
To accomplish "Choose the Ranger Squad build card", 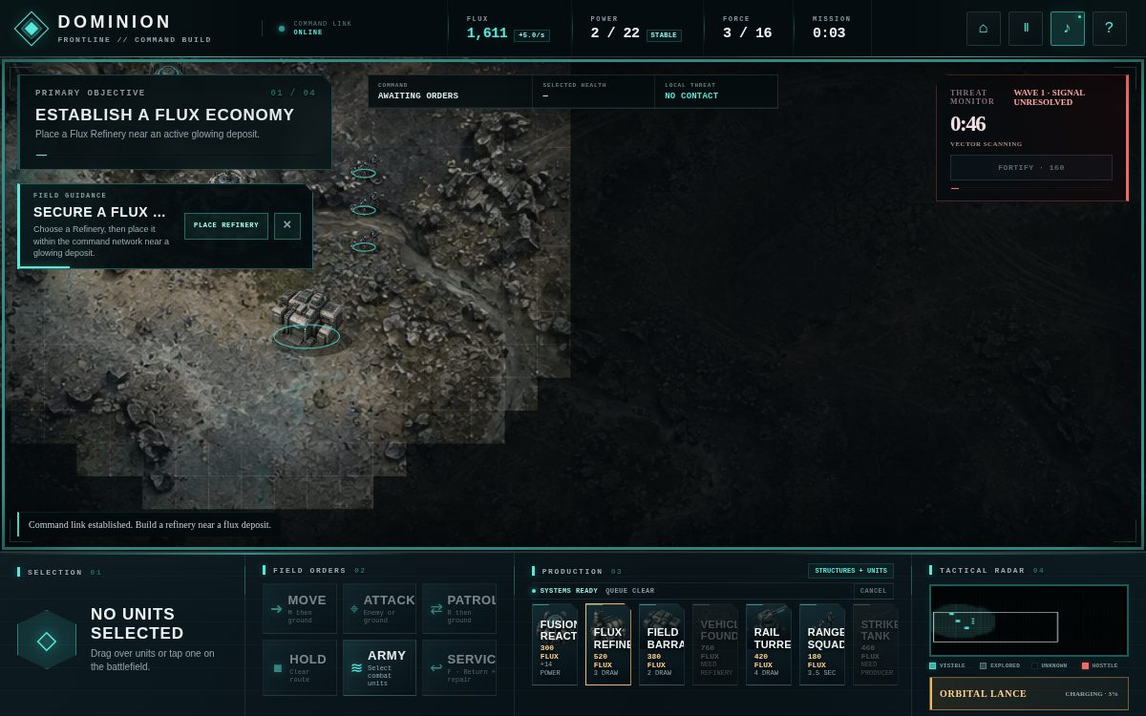I will click(822, 644).
